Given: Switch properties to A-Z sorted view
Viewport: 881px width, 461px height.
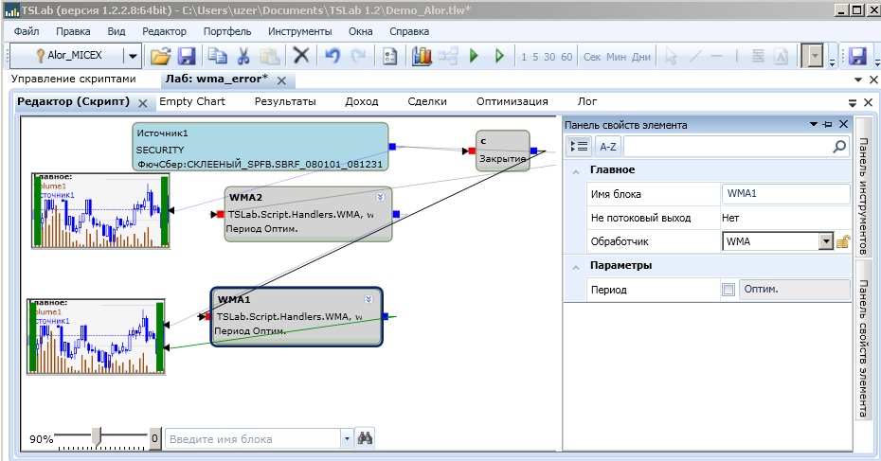Looking at the screenshot, I should [x=607, y=146].
